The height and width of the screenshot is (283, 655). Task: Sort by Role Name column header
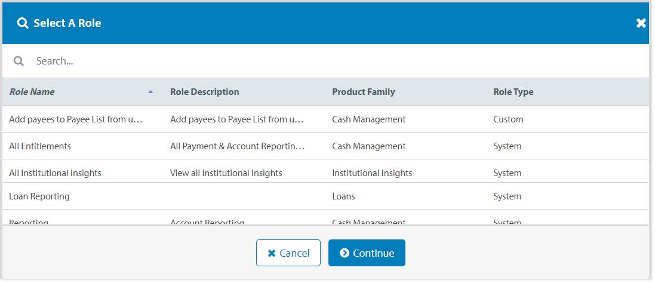point(32,92)
